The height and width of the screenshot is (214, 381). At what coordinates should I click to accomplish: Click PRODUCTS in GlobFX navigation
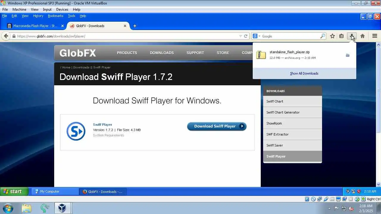[x=127, y=53]
